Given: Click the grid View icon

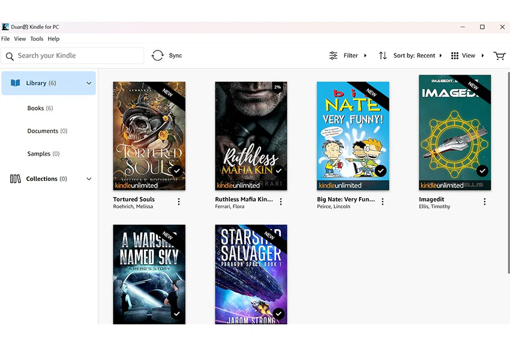Looking at the screenshot, I should [455, 56].
